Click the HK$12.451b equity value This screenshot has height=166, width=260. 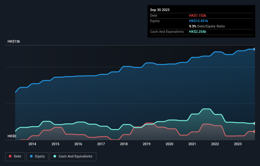199,21
